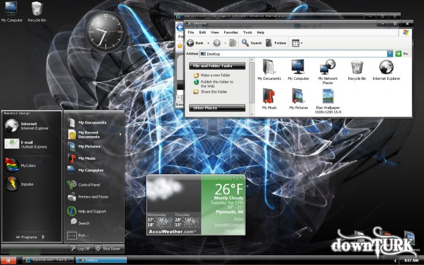Click AccuWeather.com logo in widget
Image resolution: width=424 pixels, height=265 pixels.
click(x=173, y=232)
